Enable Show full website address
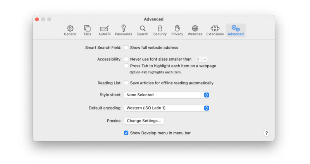 point(126,48)
